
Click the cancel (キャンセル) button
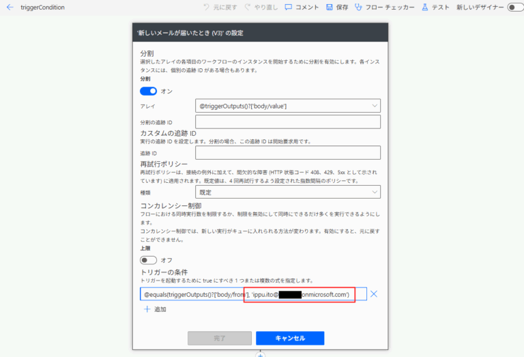290,338
